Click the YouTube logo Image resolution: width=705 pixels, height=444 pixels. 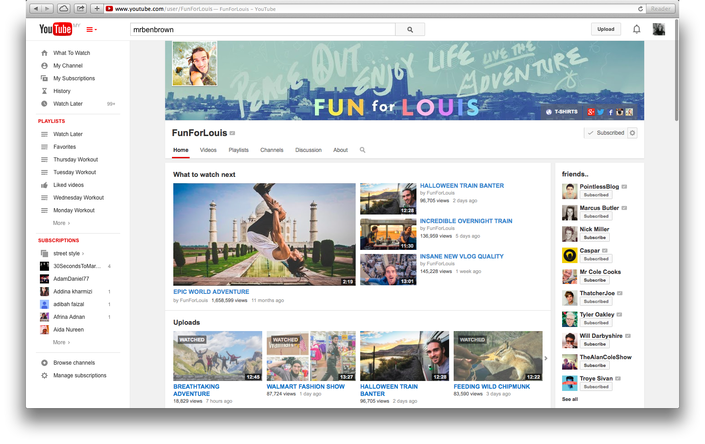pos(55,29)
